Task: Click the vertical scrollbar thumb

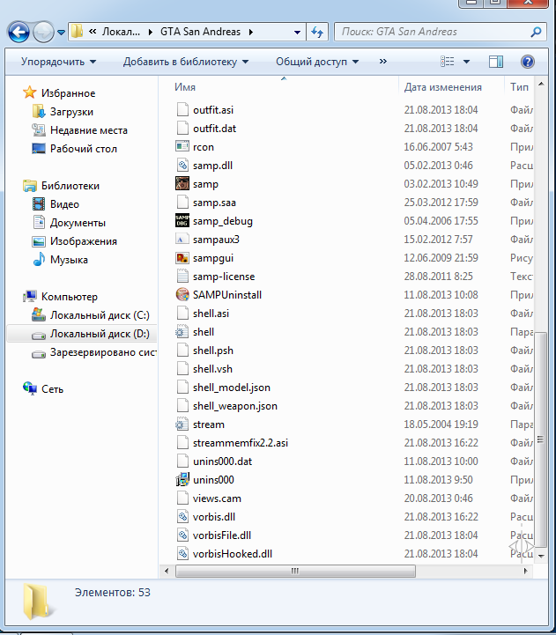Action: coord(540,439)
